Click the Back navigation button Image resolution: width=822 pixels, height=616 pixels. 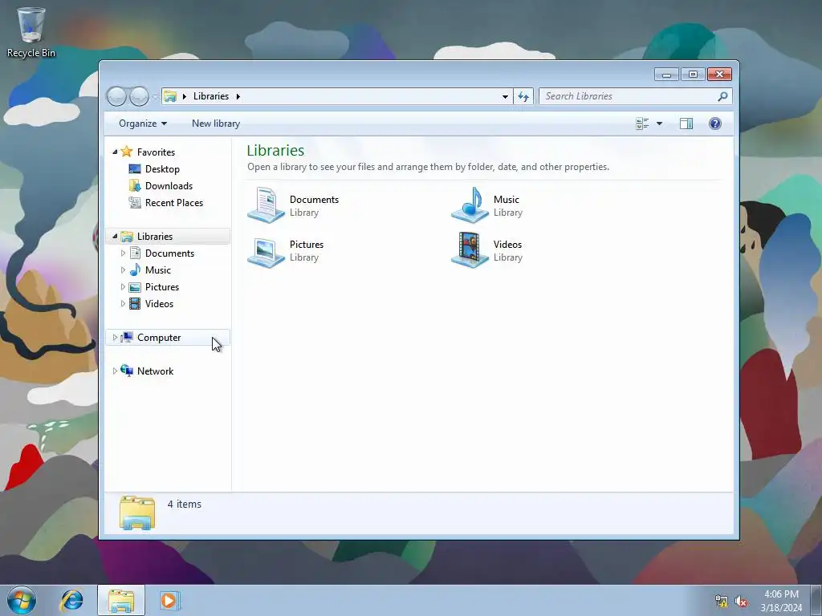coord(117,96)
